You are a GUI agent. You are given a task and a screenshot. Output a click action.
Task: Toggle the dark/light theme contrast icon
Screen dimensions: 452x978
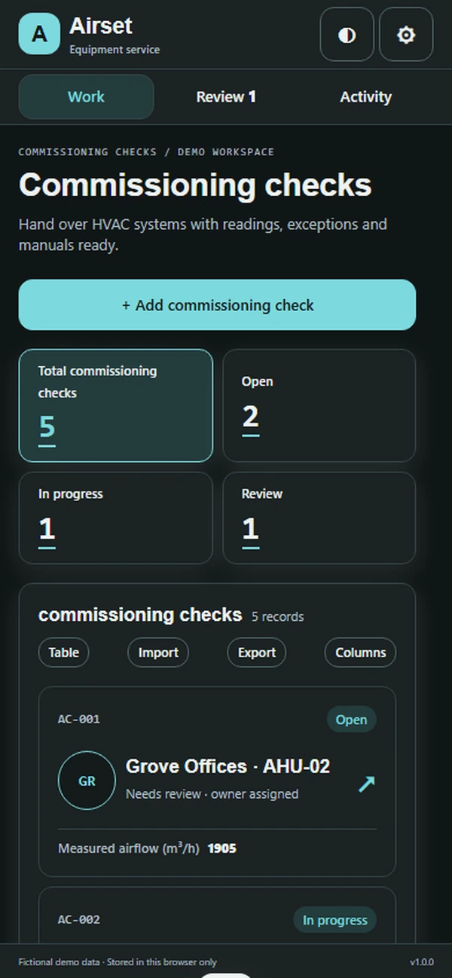[347, 35]
